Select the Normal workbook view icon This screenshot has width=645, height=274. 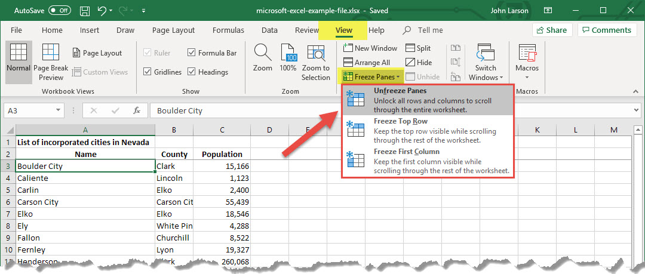tap(18, 58)
